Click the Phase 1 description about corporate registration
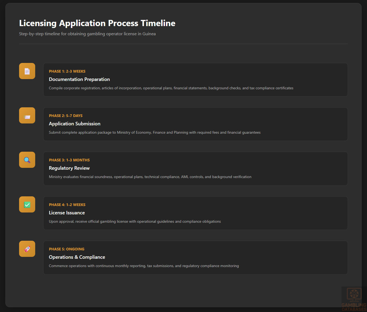Image resolution: width=367 pixels, height=312 pixels. [171, 88]
